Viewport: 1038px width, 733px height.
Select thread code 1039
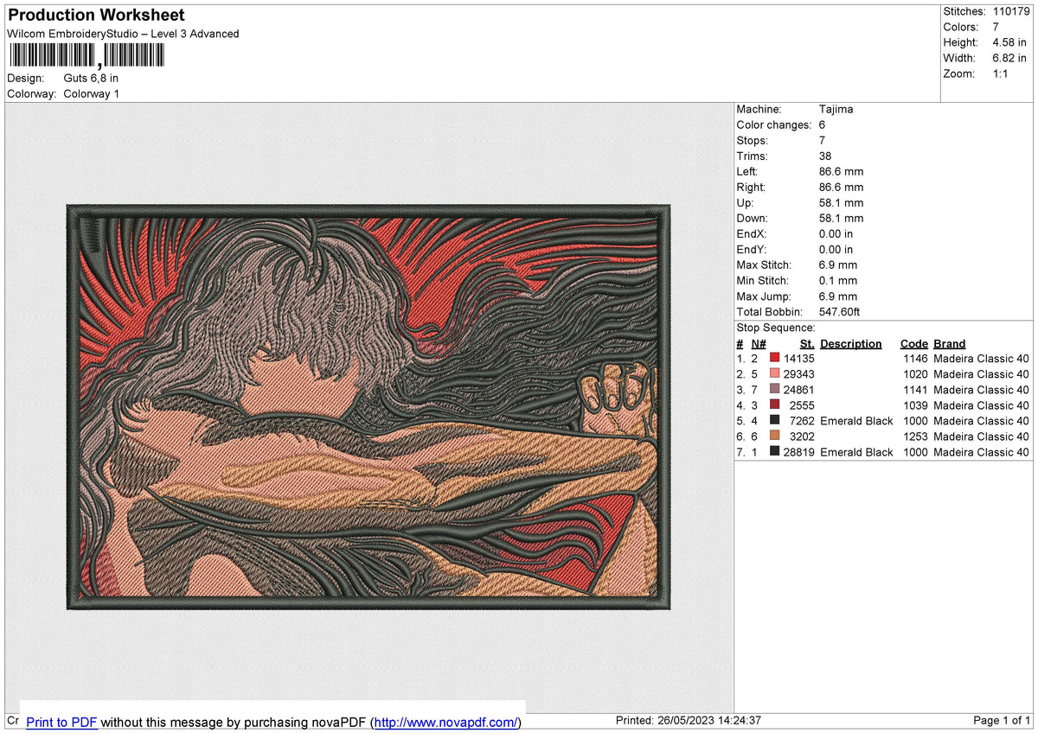pyautogui.click(x=915, y=405)
